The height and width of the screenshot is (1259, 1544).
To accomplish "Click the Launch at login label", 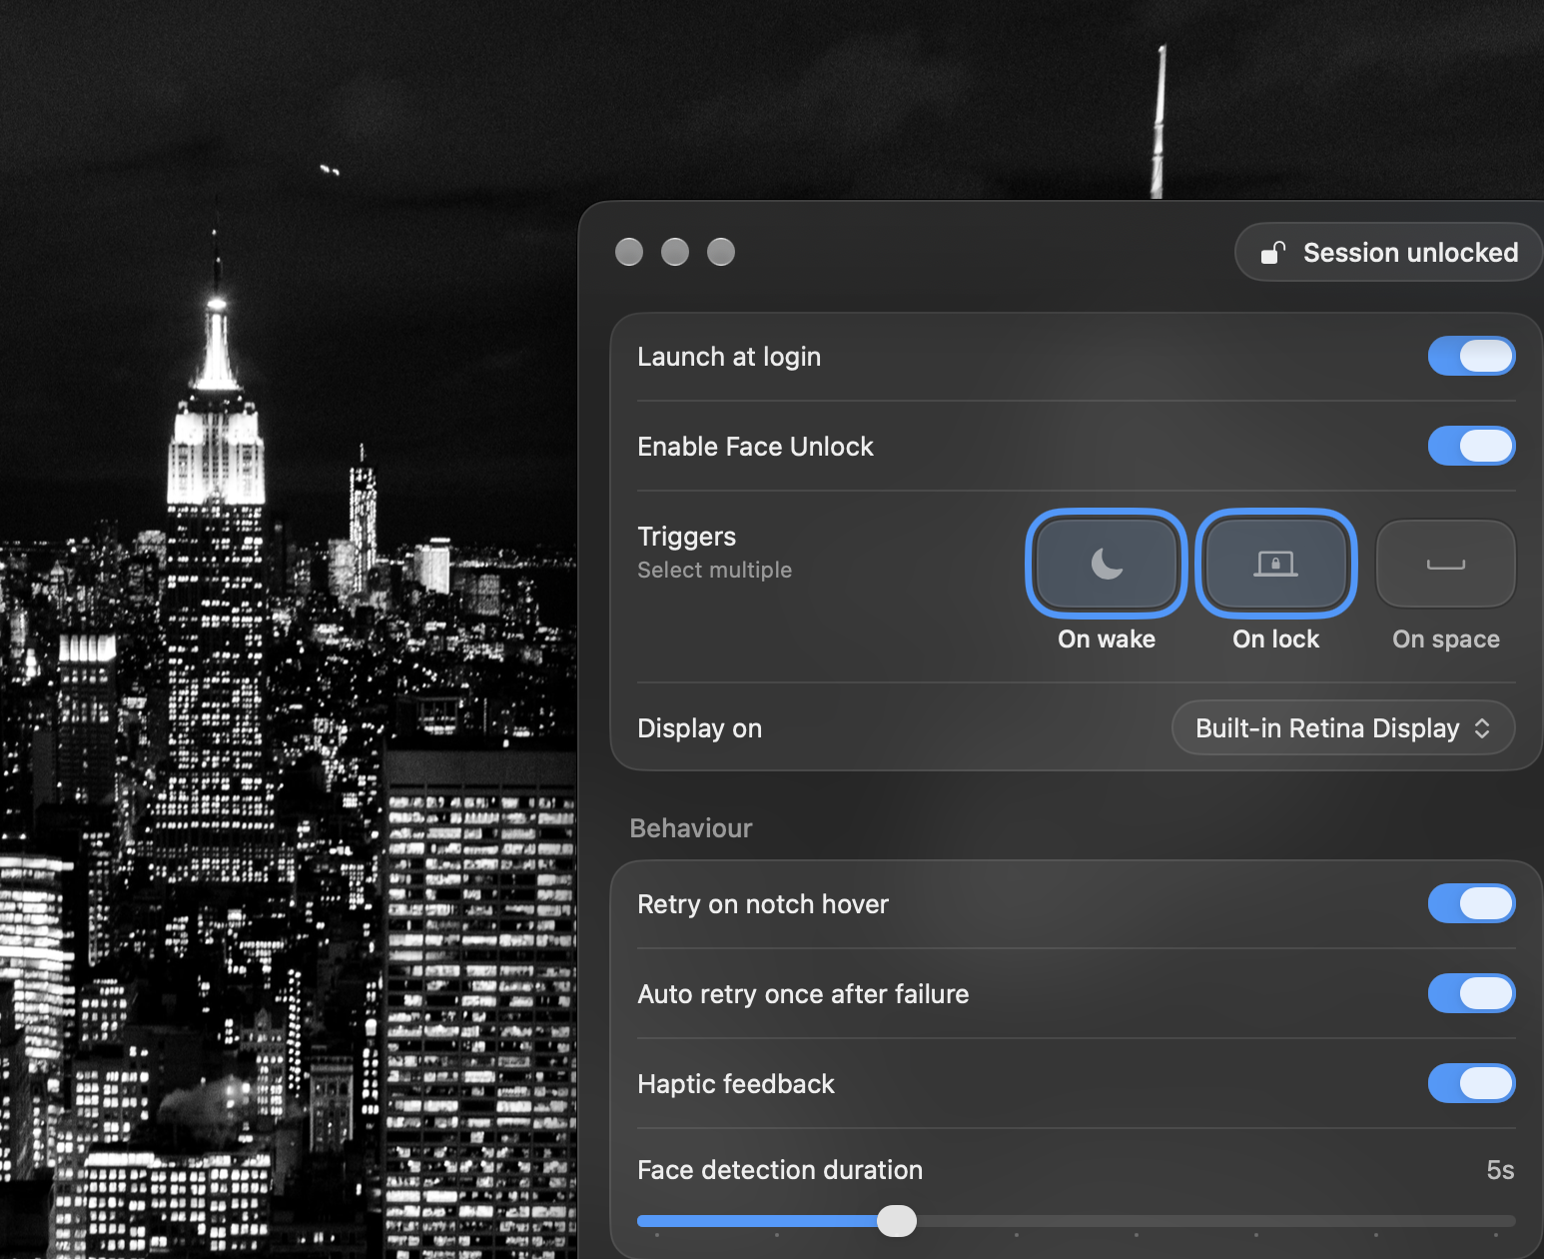I will (x=729, y=357).
